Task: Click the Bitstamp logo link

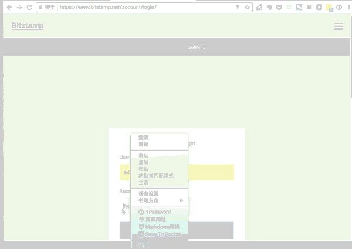Action: [x=27, y=26]
